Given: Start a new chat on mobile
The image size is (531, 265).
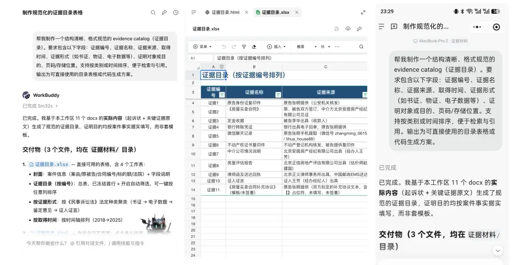Looking at the screenshot, I should [394, 27].
